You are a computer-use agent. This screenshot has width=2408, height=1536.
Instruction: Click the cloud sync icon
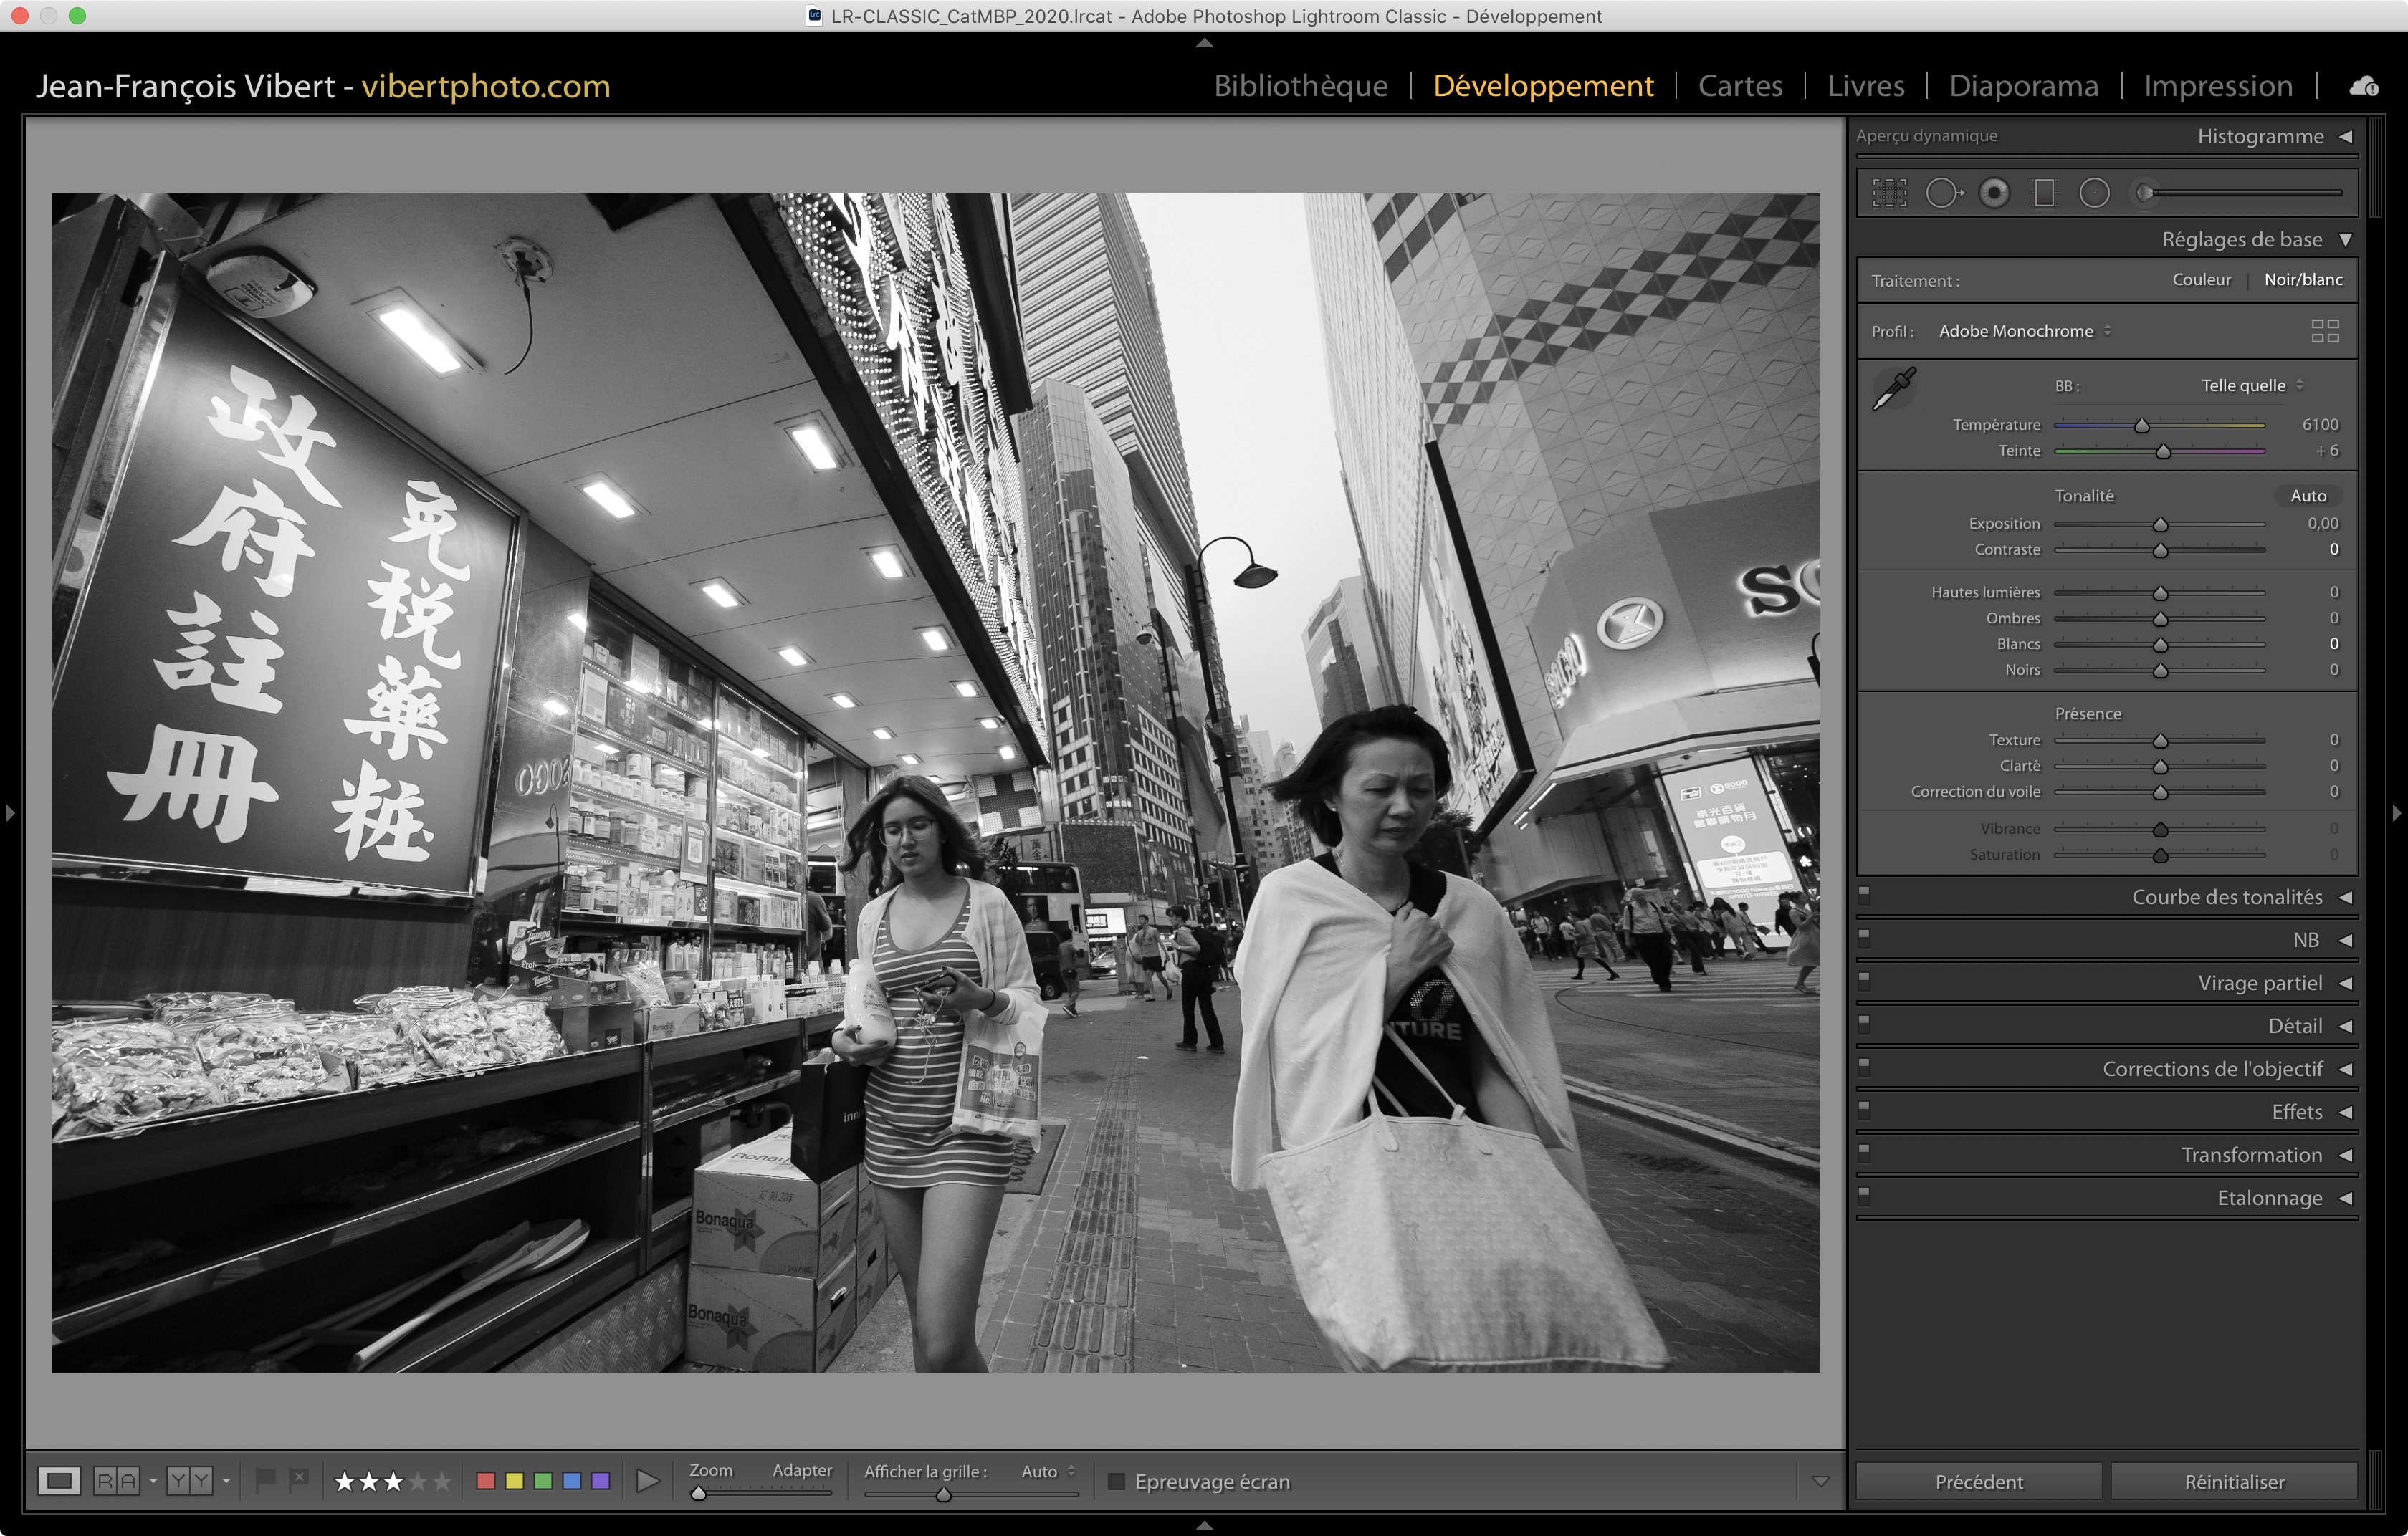[2364, 86]
